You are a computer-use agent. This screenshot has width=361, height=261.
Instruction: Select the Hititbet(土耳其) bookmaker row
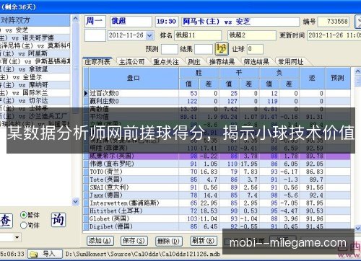tap(217, 211)
